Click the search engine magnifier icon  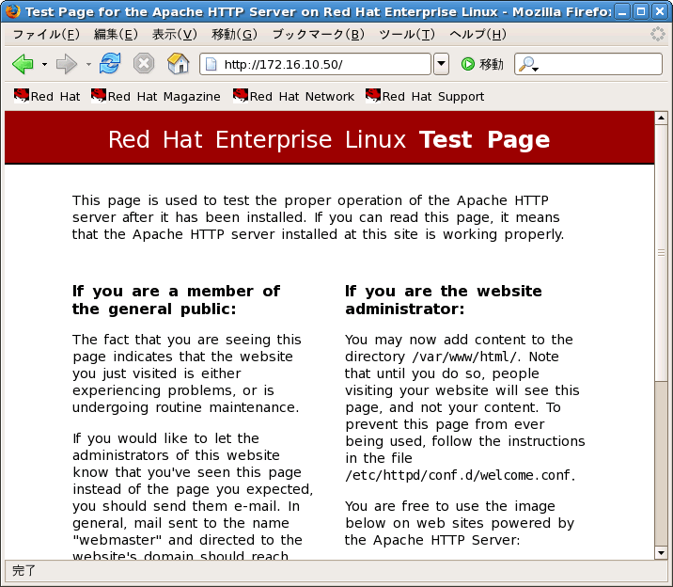(527, 64)
